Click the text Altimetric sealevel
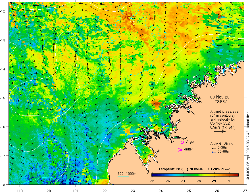250x193 pixels. [225, 112]
